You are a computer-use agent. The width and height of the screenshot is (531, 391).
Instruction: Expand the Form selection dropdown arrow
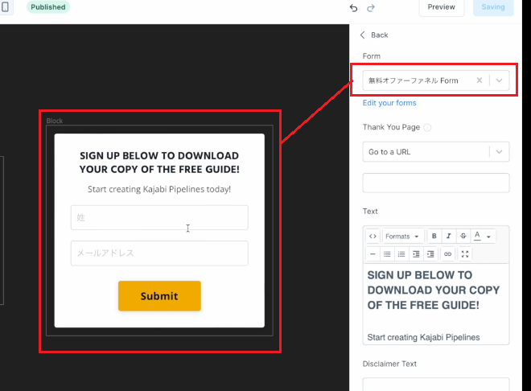499,80
